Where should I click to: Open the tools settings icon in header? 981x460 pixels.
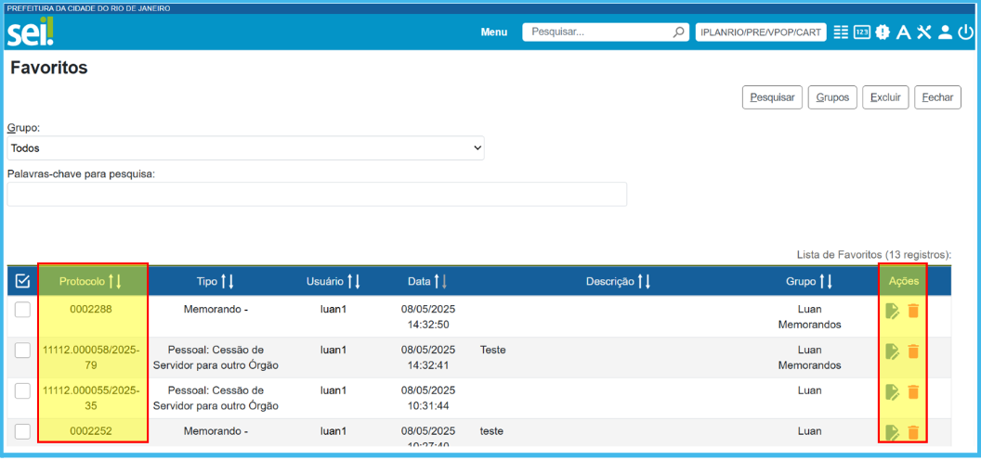coord(923,32)
